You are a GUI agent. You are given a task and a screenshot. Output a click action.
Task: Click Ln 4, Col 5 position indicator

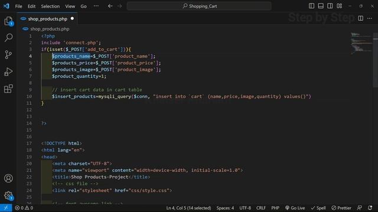point(188,208)
